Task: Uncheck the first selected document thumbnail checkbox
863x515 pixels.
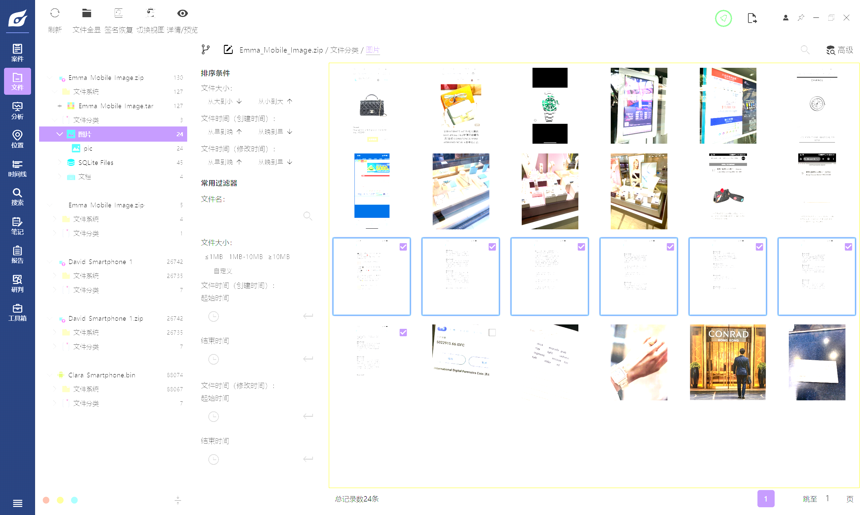Action: [403, 247]
